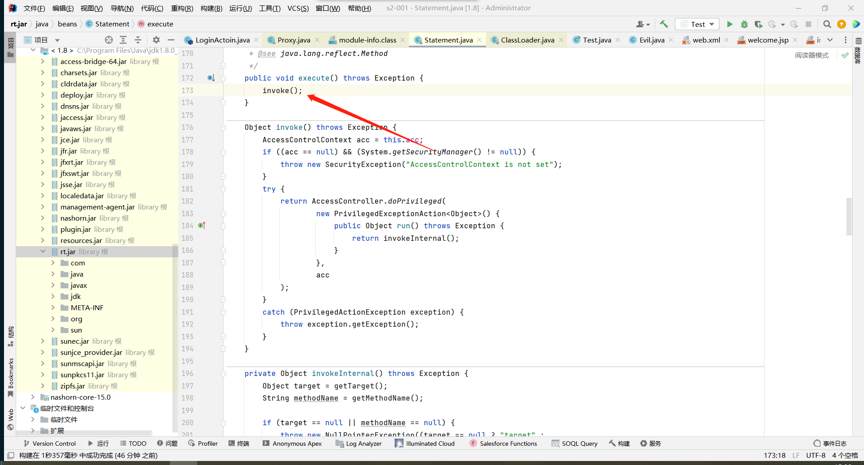Viewport: 864px width, 465px height.
Task: Collapse the 临时文件和控制台 node
Action: pyautogui.click(x=23, y=408)
